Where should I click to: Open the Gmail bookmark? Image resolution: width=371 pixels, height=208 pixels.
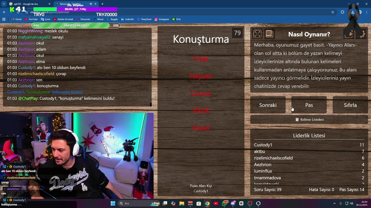pos(16,19)
